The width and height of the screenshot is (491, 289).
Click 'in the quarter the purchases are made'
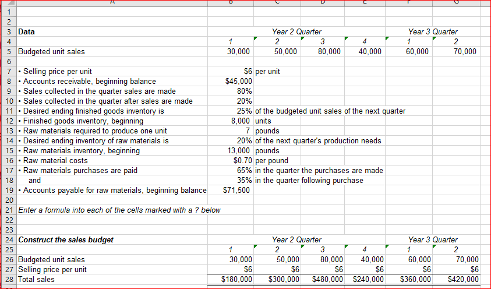tap(319, 171)
